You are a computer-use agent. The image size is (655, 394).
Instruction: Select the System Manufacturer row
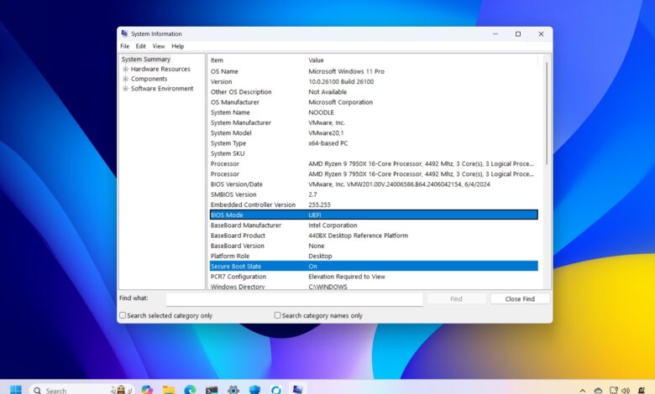(374, 122)
